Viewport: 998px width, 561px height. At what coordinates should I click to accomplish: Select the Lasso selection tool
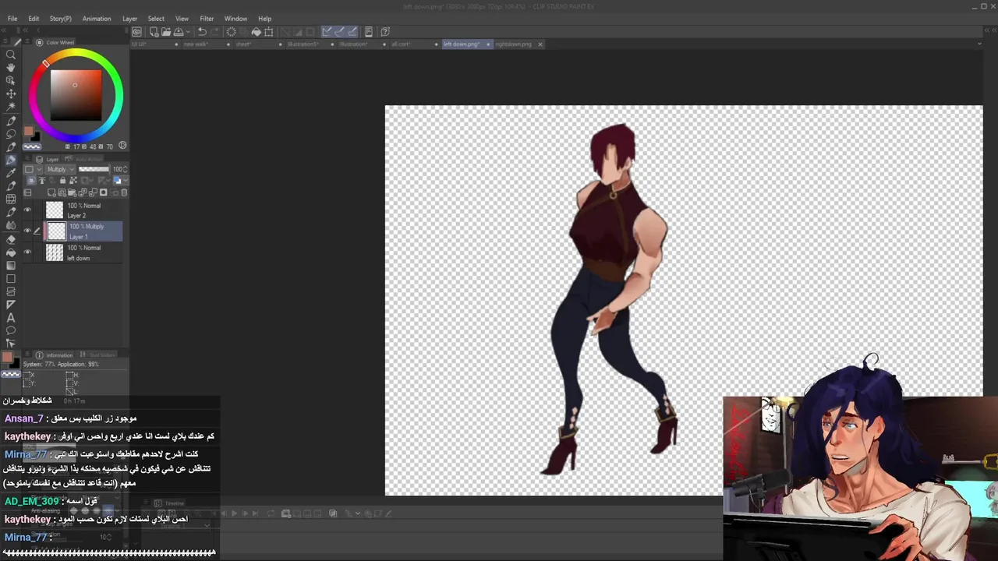coord(11,134)
